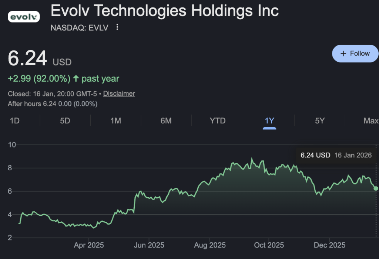379x259 pixels.
Task: Select the 5D time range tab
Action: click(65, 121)
